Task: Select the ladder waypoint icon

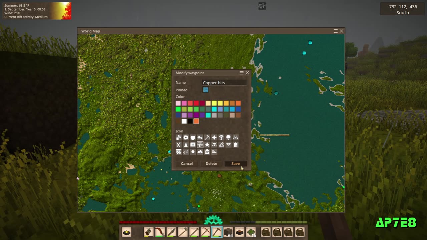Action: point(236,137)
